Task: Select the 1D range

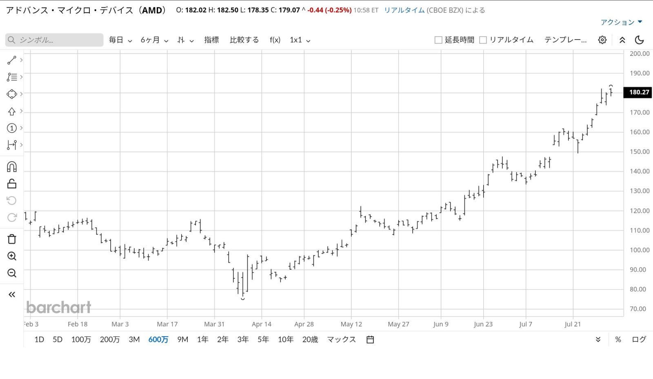Action: (x=39, y=339)
